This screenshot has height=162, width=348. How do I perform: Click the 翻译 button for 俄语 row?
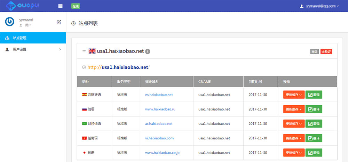click(314, 109)
